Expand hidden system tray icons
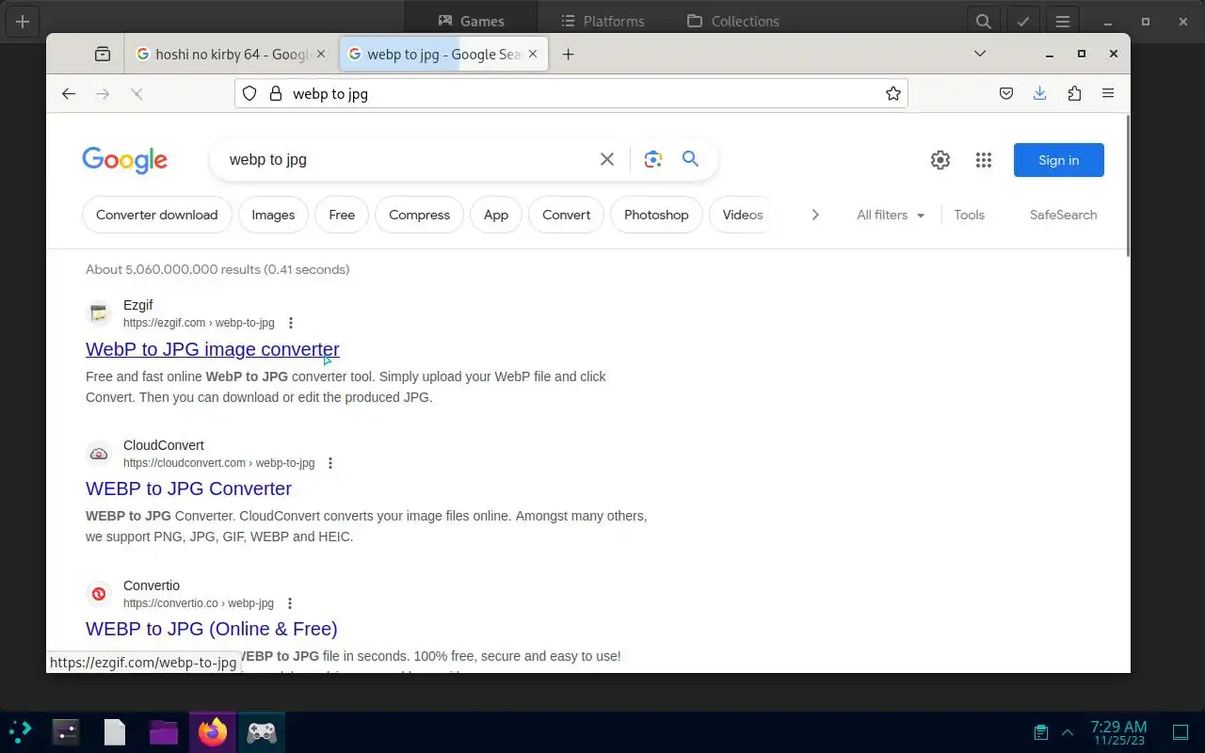Image resolution: width=1205 pixels, height=753 pixels. pos(1068,731)
